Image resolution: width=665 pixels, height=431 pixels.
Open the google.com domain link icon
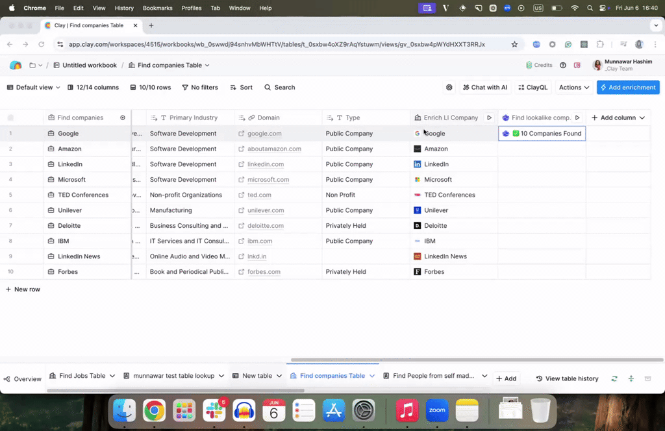241,133
